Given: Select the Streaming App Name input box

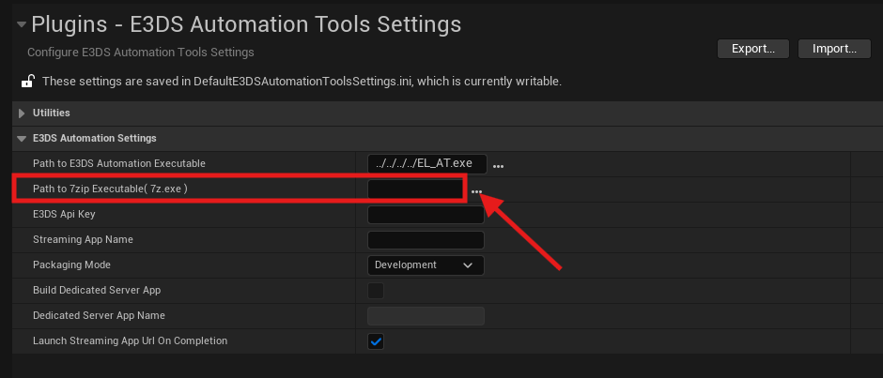Looking at the screenshot, I should tap(426, 240).
